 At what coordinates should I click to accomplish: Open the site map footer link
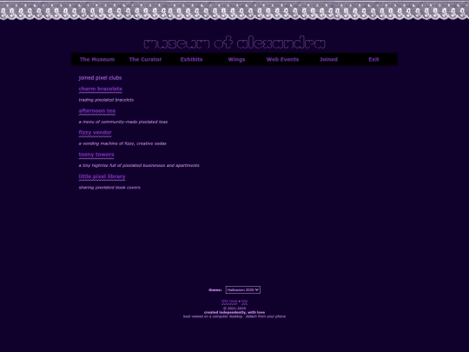[x=229, y=301]
